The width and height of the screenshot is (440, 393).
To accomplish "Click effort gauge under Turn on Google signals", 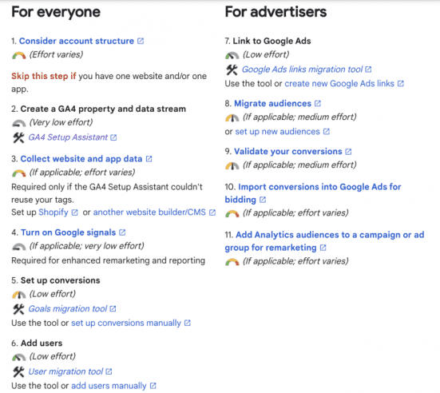I will (19, 247).
